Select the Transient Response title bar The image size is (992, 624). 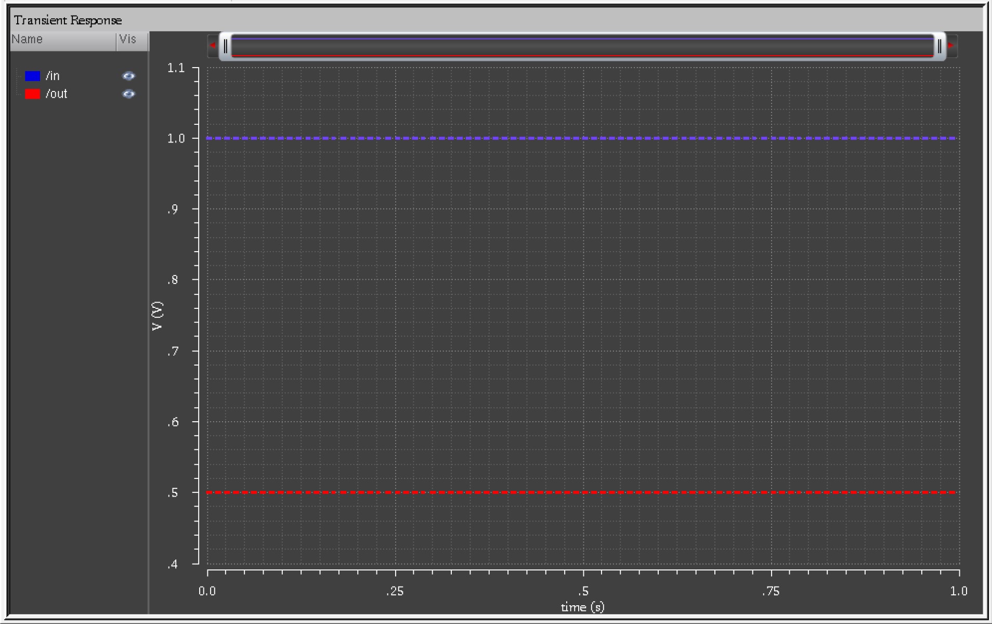pos(68,20)
